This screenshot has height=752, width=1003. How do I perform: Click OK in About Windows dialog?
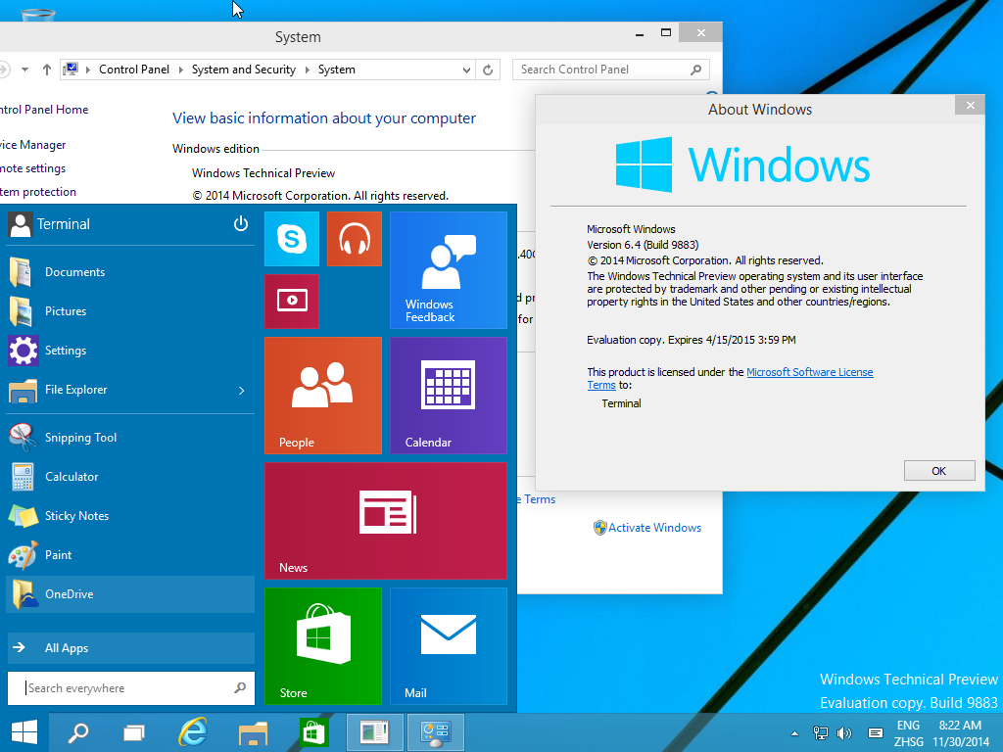(939, 471)
